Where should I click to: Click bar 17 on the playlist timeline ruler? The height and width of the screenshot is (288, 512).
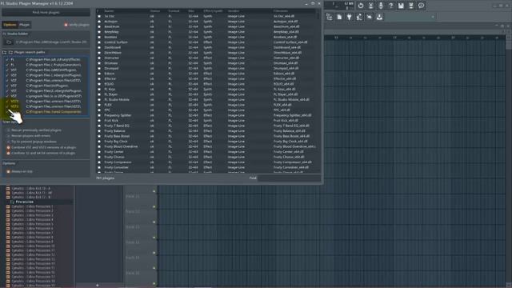pos(394,38)
